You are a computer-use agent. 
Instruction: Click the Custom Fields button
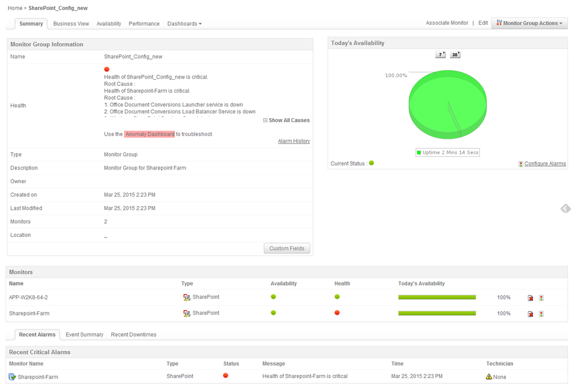287,249
